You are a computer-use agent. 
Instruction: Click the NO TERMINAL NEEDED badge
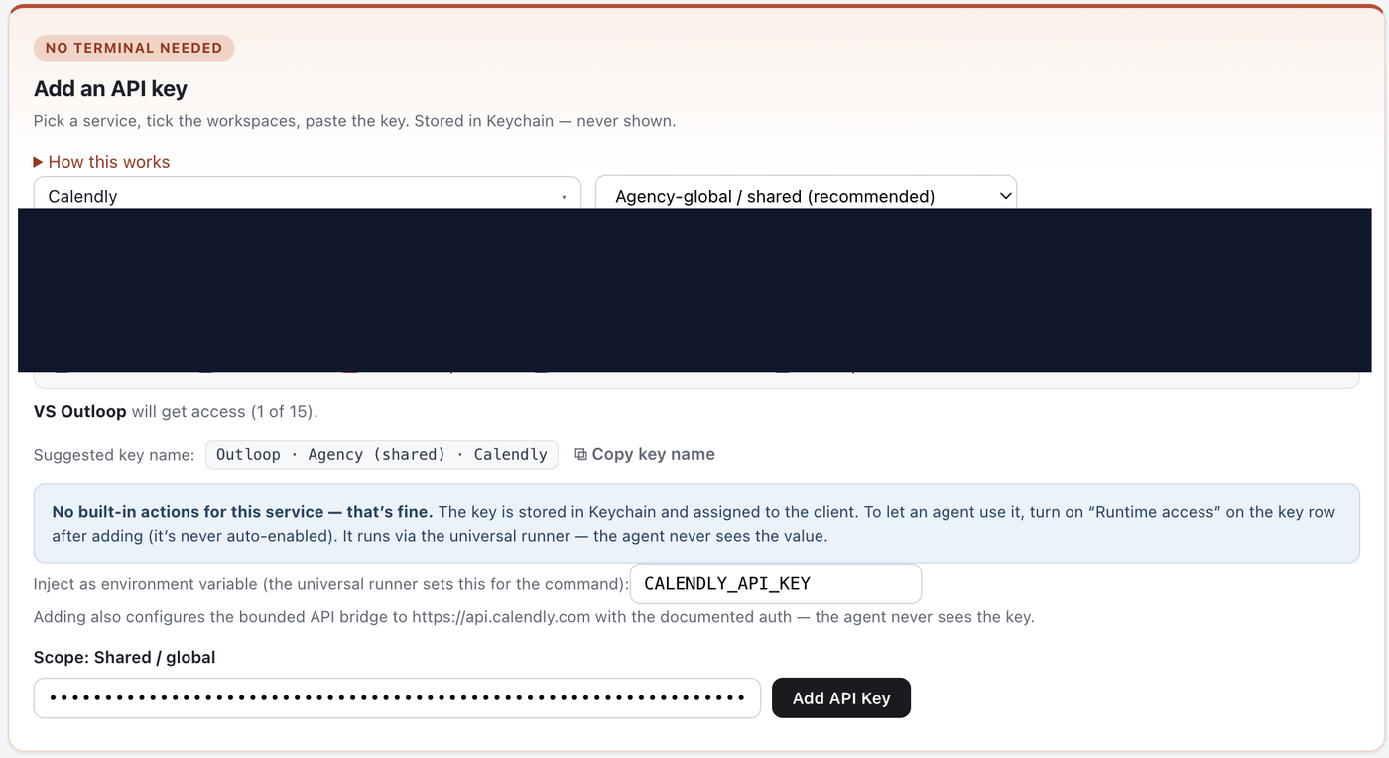point(134,48)
